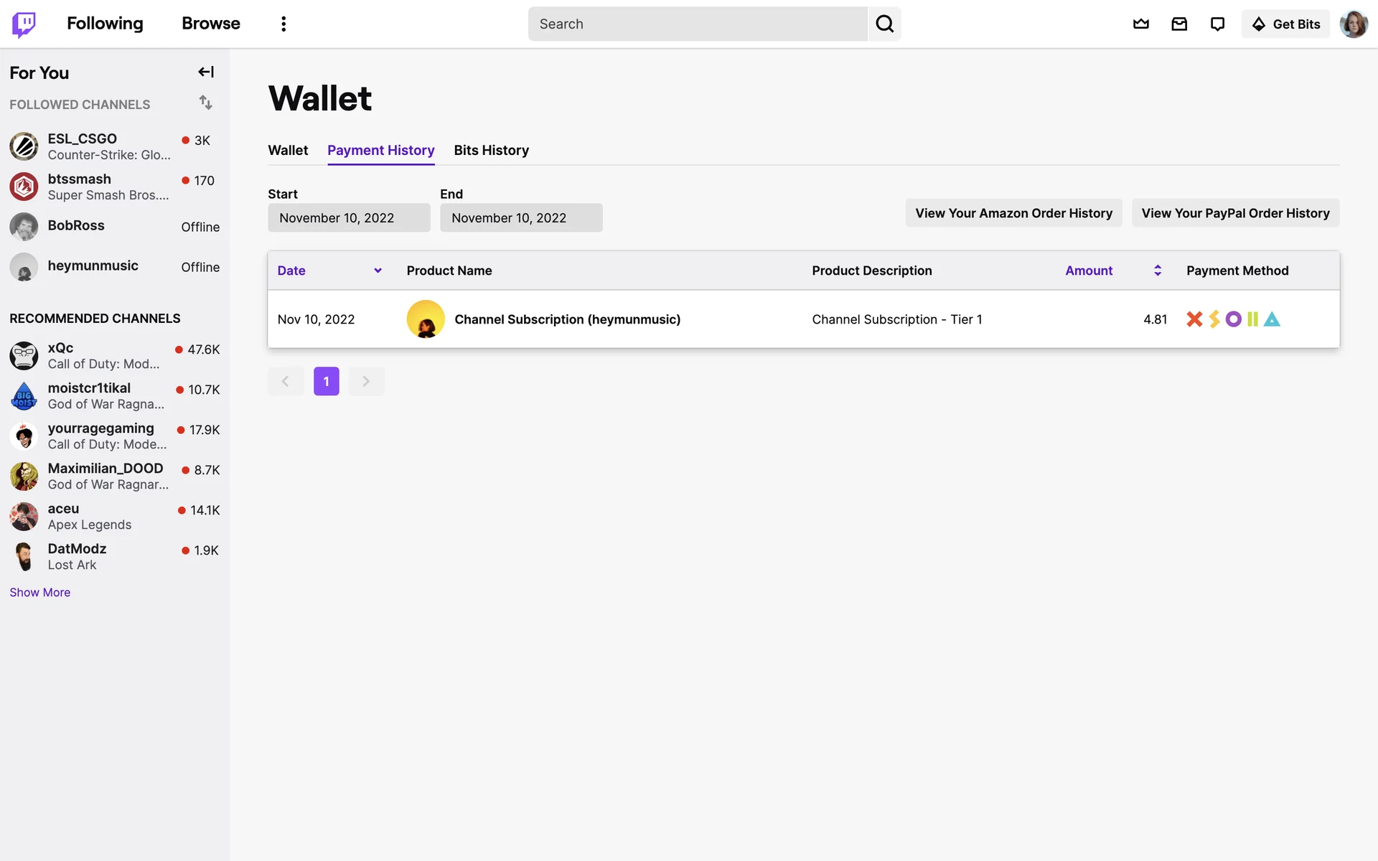Sort followed channels with arrows icon
This screenshot has height=861, width=1378.
coord(206,103)
